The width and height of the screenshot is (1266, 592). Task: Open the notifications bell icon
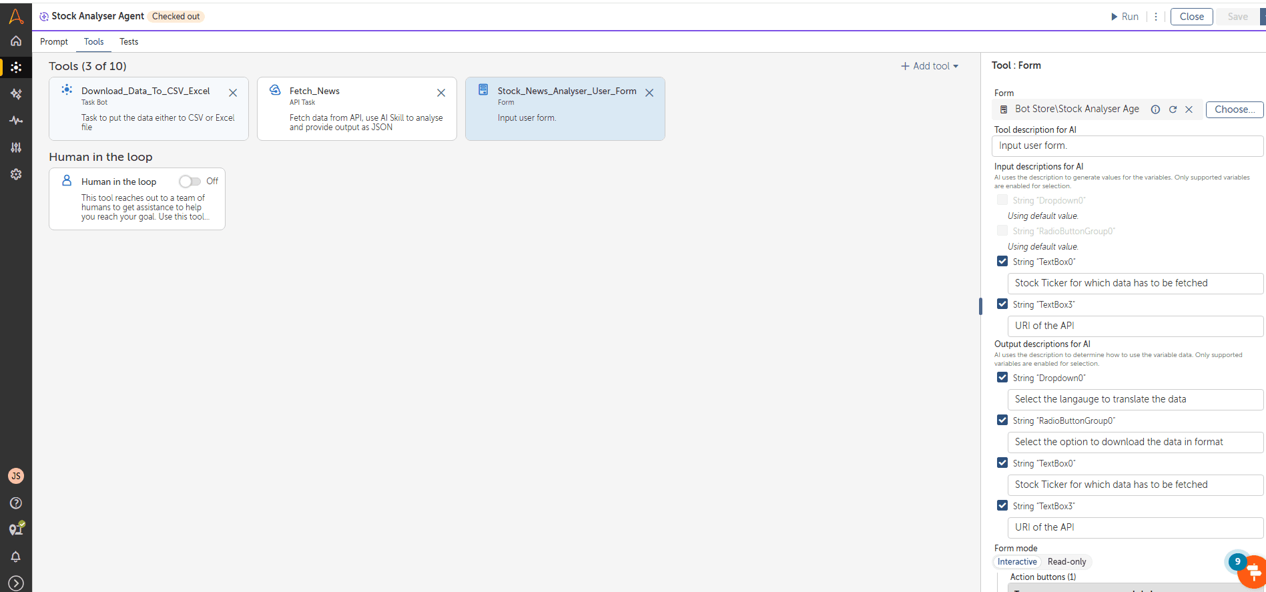(16, 557)
